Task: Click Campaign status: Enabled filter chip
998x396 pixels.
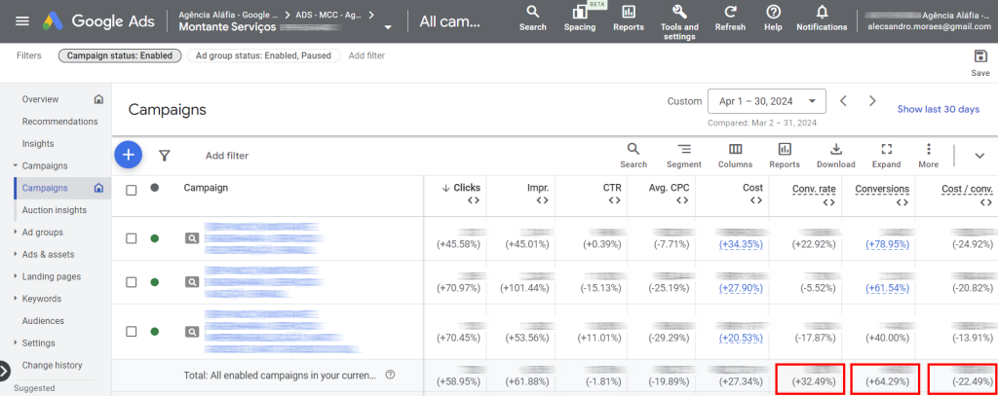Action: pyautogui.click(x=120, y=55)
